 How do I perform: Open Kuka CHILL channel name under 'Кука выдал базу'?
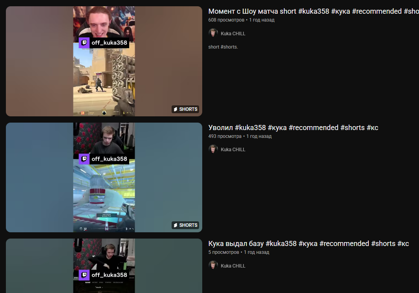233,266
